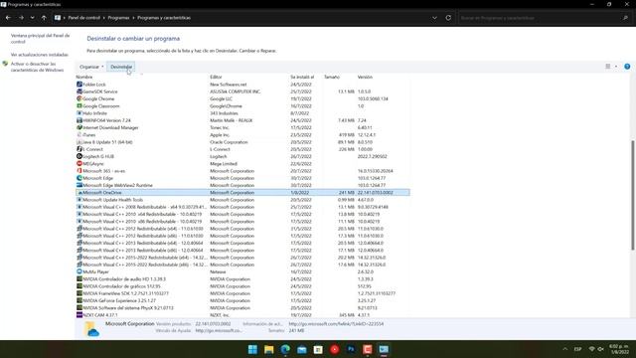
Task: Click the Desinstalar button
Action: pos(121,67)
